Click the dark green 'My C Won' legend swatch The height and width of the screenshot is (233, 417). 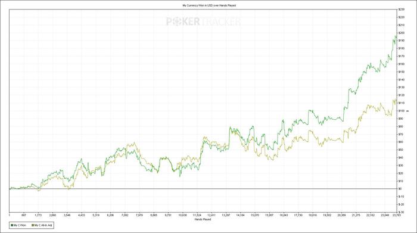[x=12, y=225]
